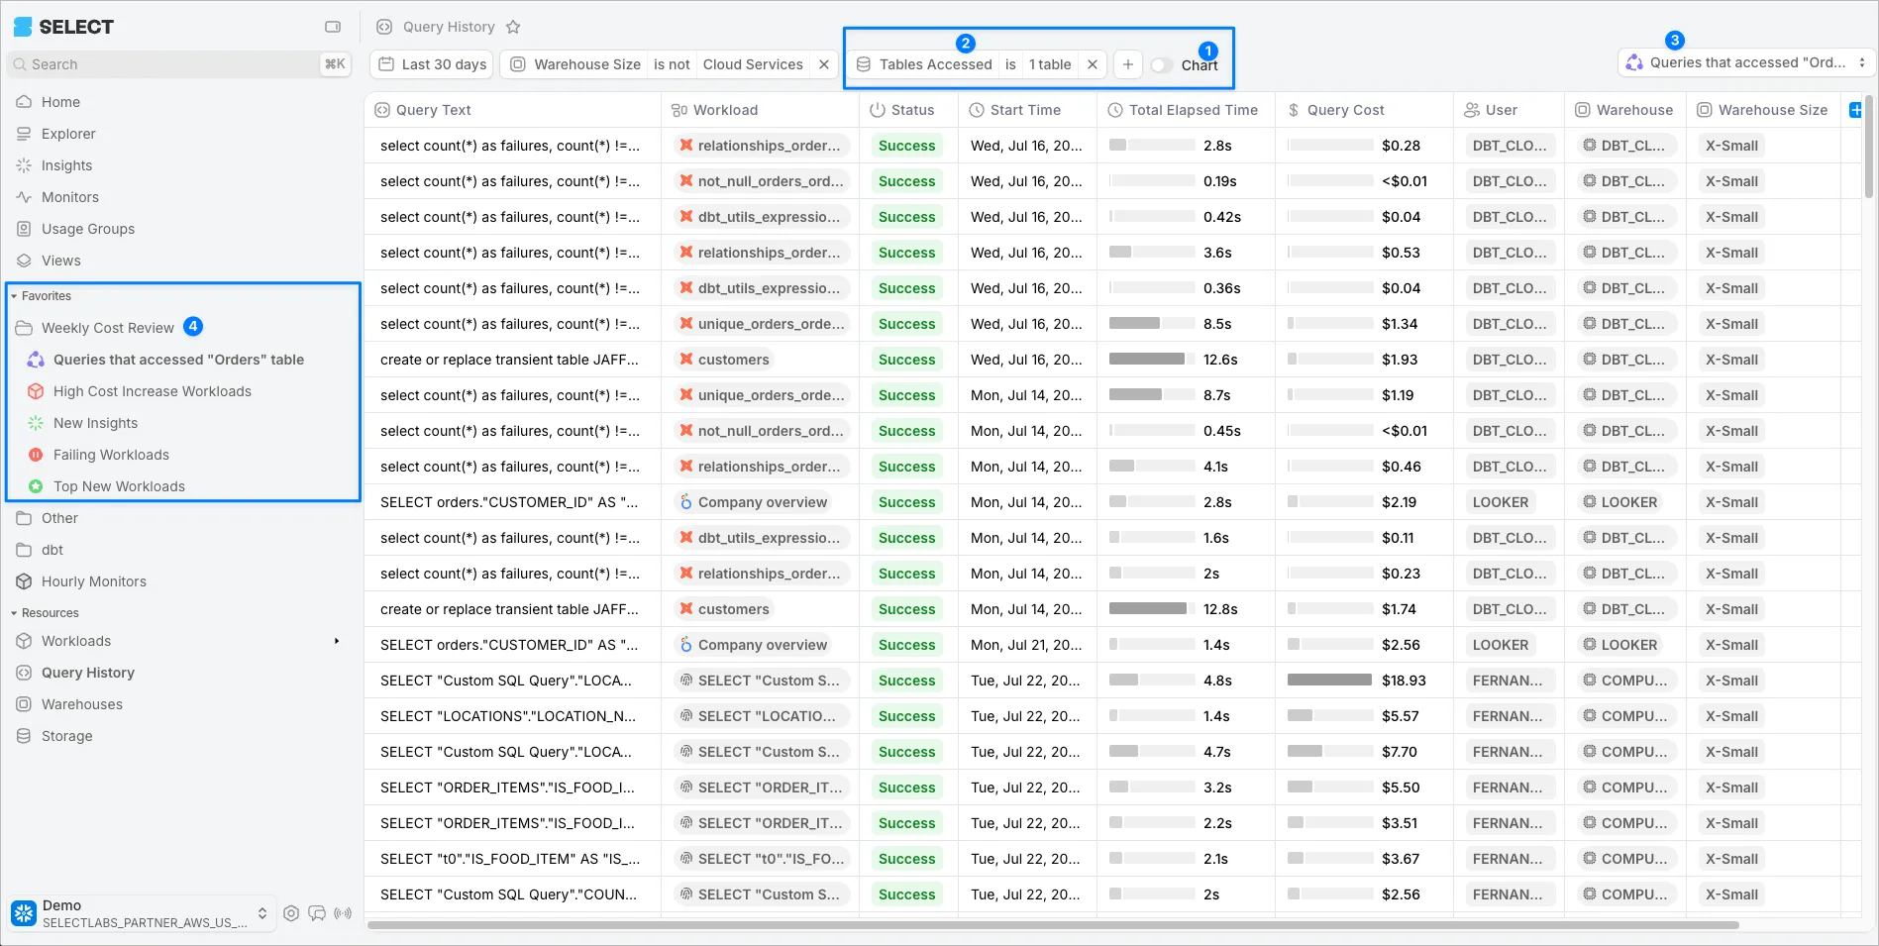Open Explorer in the sidebar
Screen dimensions: 1879x946
(68, 134)
